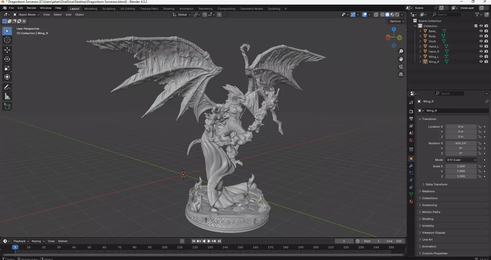
Task: Click the Scale X value field
Action: (x=461, y=166)
